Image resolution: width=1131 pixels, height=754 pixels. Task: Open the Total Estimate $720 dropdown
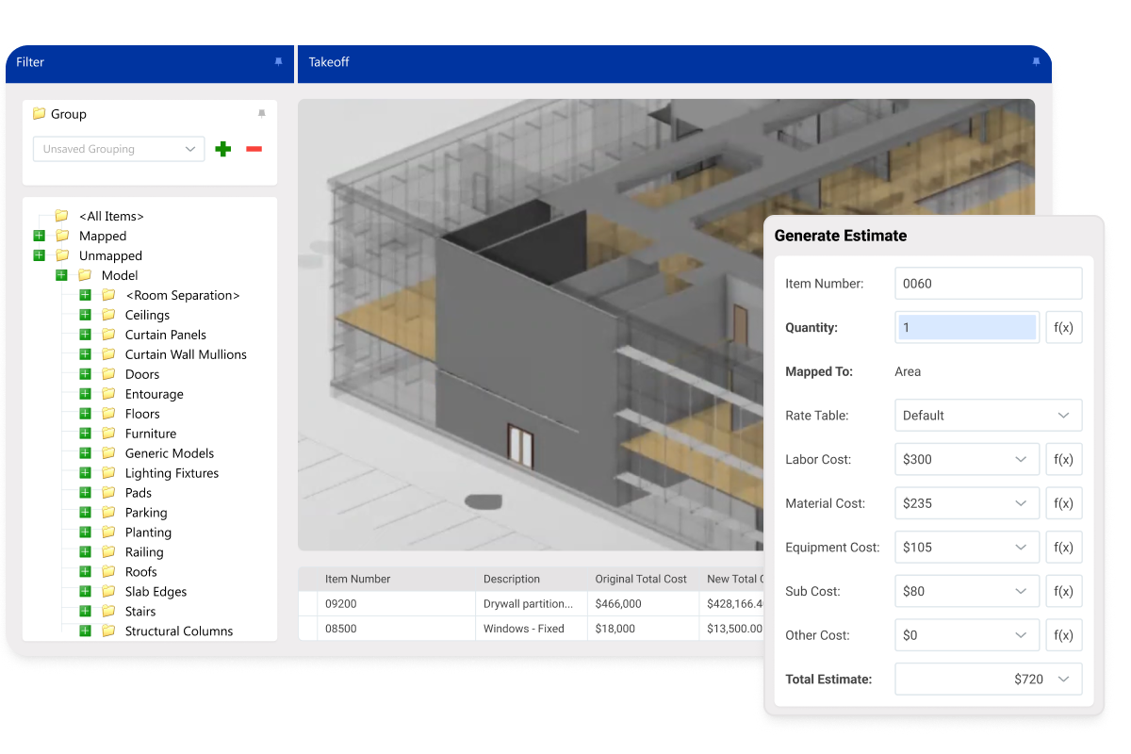coord(988,679)
